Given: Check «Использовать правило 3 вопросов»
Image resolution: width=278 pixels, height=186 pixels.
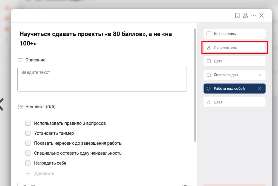Looking at the screenshot, I should pos(28,123).
